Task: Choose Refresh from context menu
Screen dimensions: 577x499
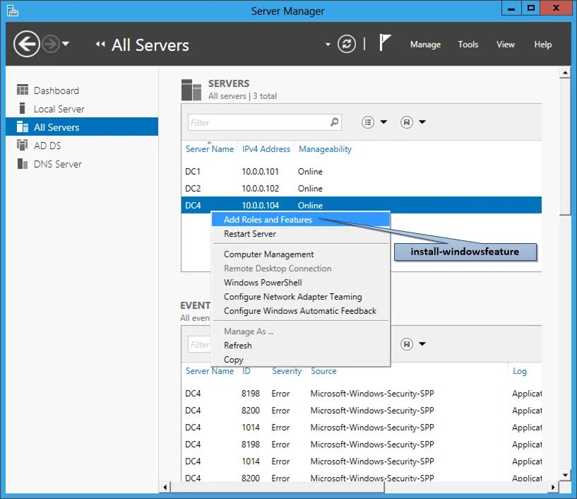Action: (x=300, y=346)
